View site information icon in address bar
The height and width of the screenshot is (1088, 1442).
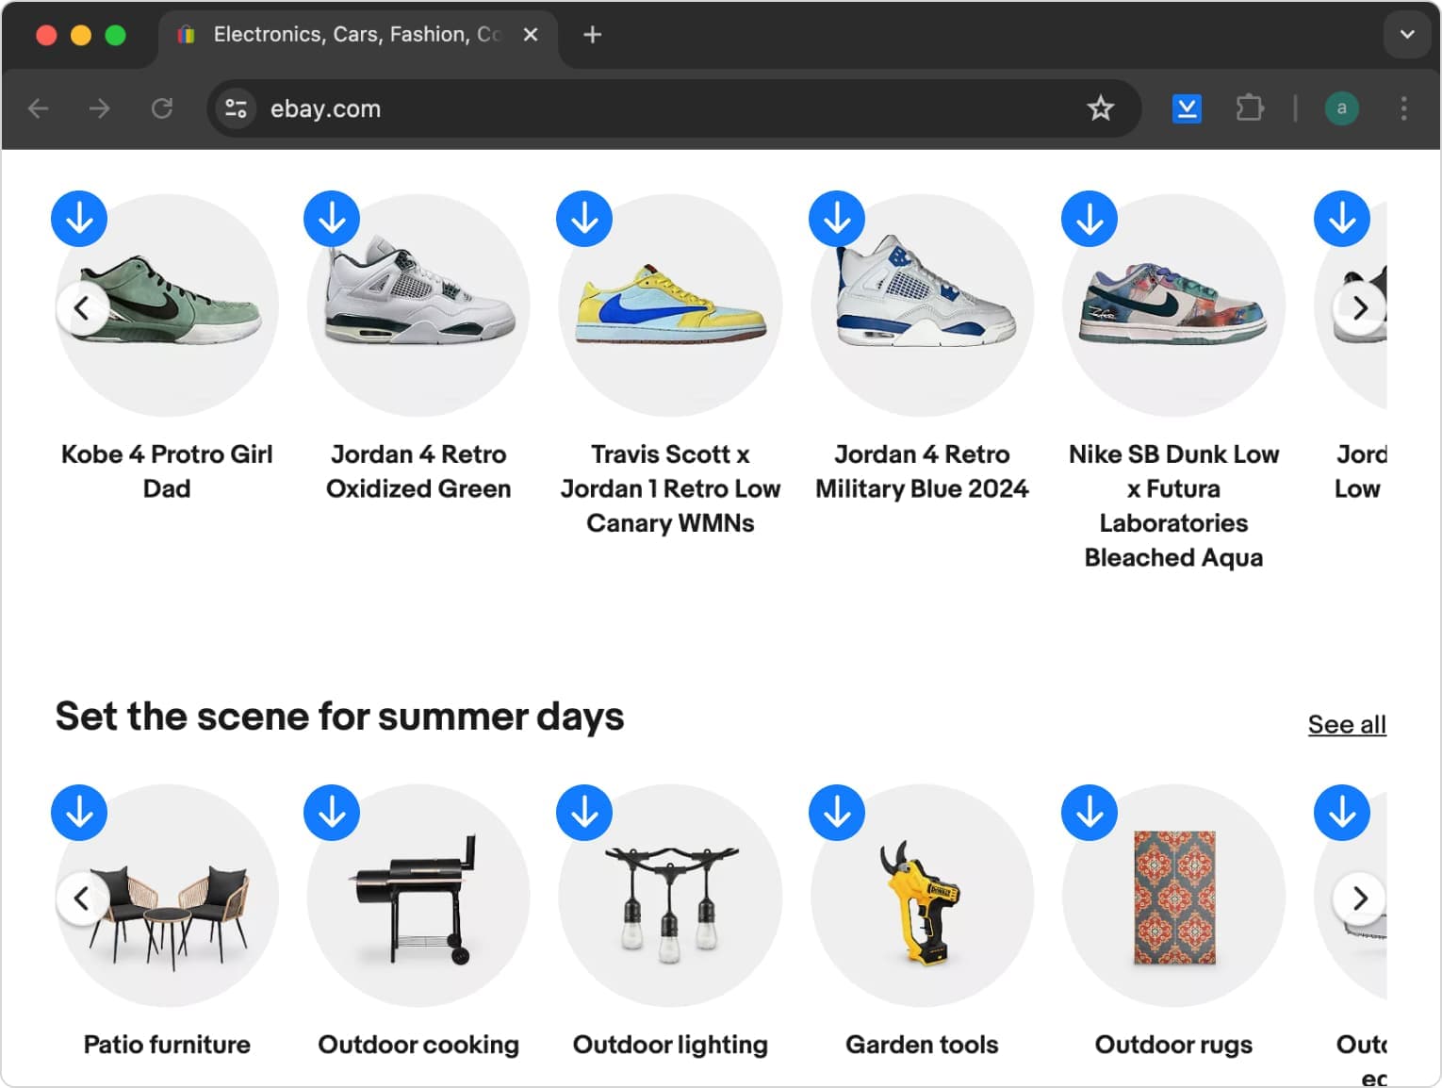236,108
